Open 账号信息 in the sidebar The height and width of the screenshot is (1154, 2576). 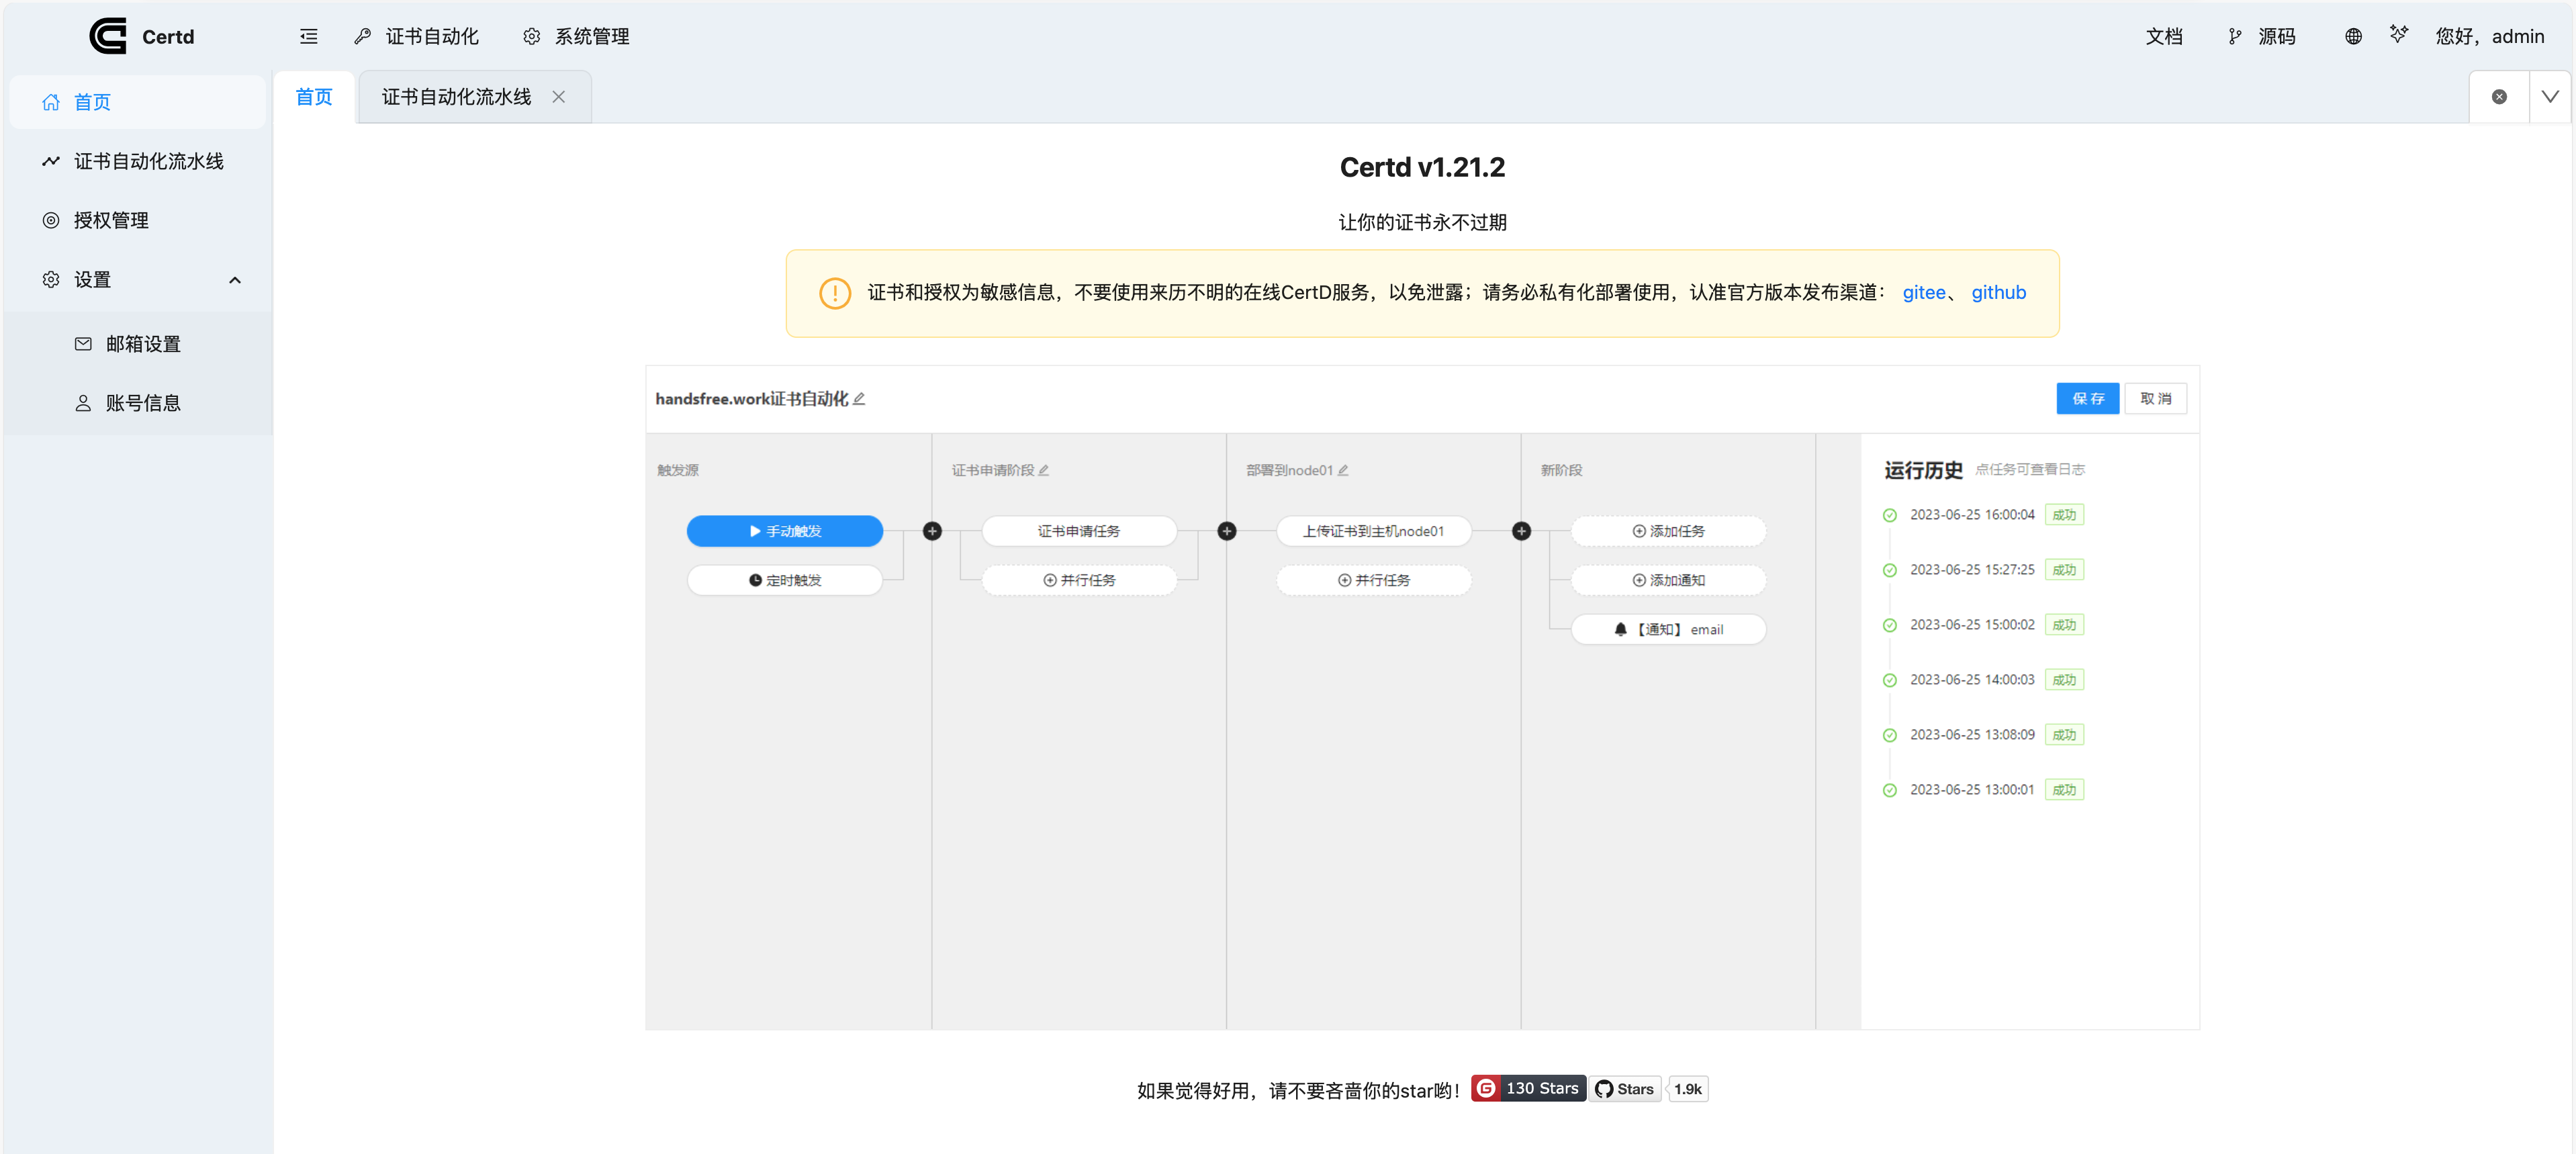click(137, 402)
